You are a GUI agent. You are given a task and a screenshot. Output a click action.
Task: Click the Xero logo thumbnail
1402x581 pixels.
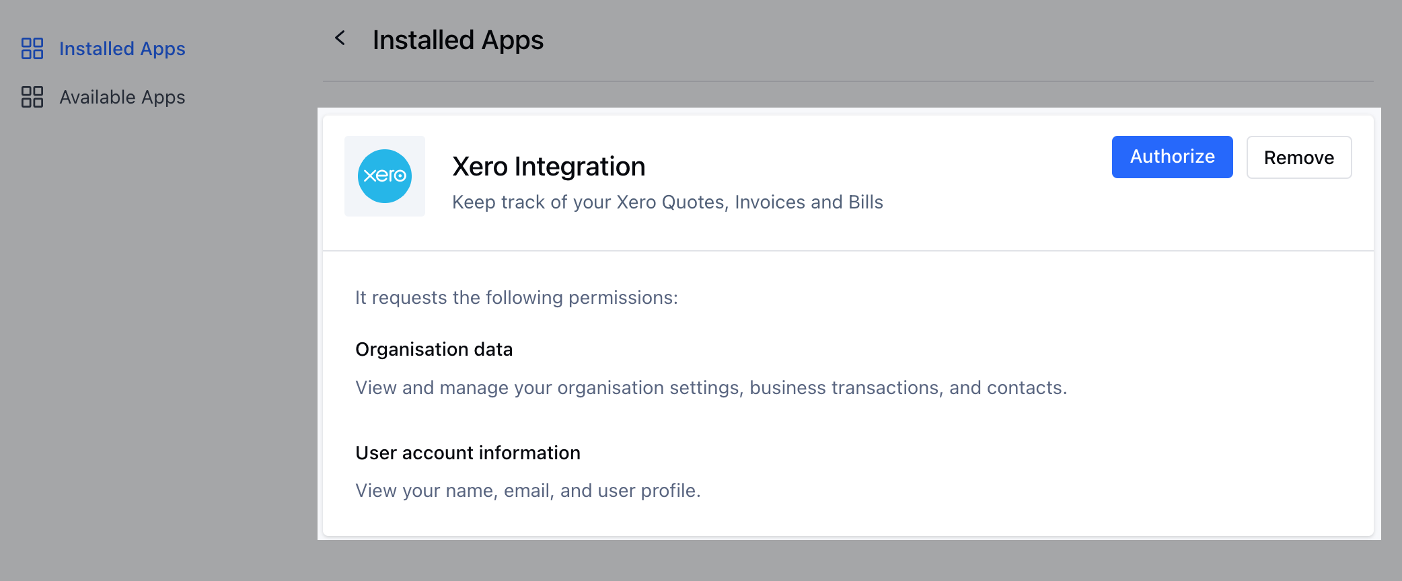click(x=385, y=176)
